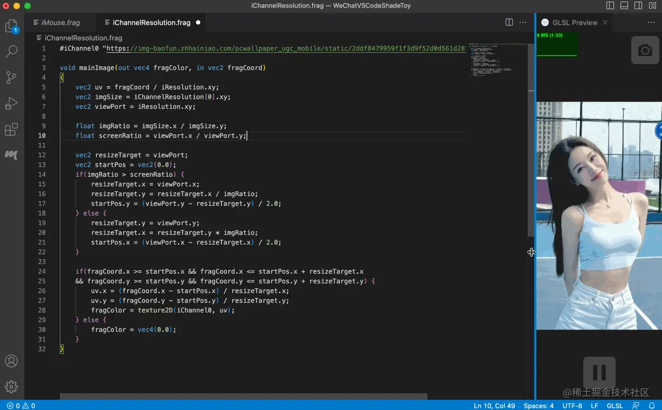
Task: Click the word mainImage on line 3
Action: click(x=96, y=68)
